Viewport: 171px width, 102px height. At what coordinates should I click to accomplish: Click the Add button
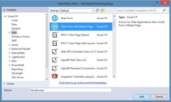[142, 96]
